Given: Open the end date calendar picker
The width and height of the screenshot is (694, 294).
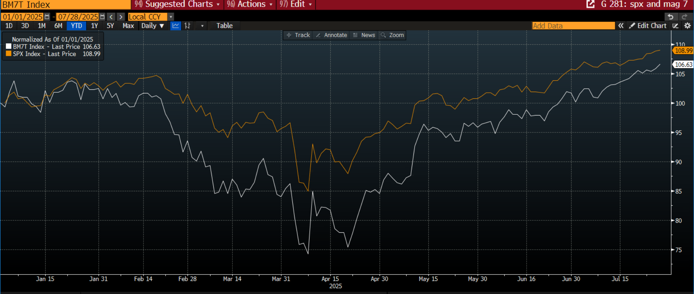Looking at the screenshot, I should (102, 17).
